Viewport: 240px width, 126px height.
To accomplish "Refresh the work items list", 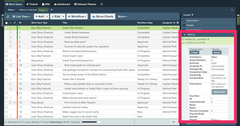I will (x=8, y=16).
